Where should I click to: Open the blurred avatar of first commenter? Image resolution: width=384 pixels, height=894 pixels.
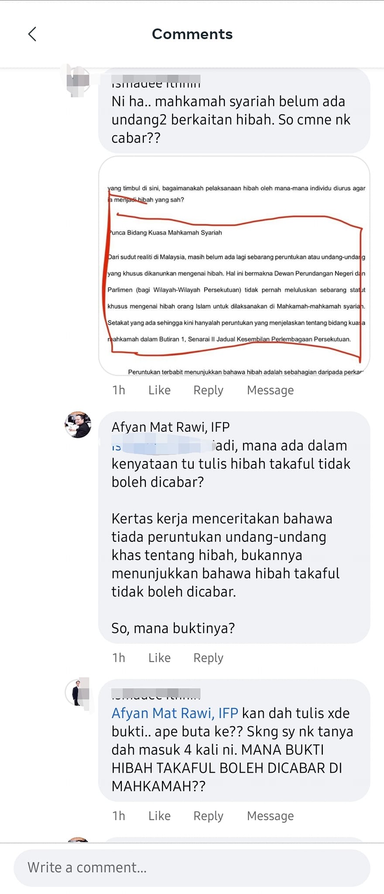(78, 80)
